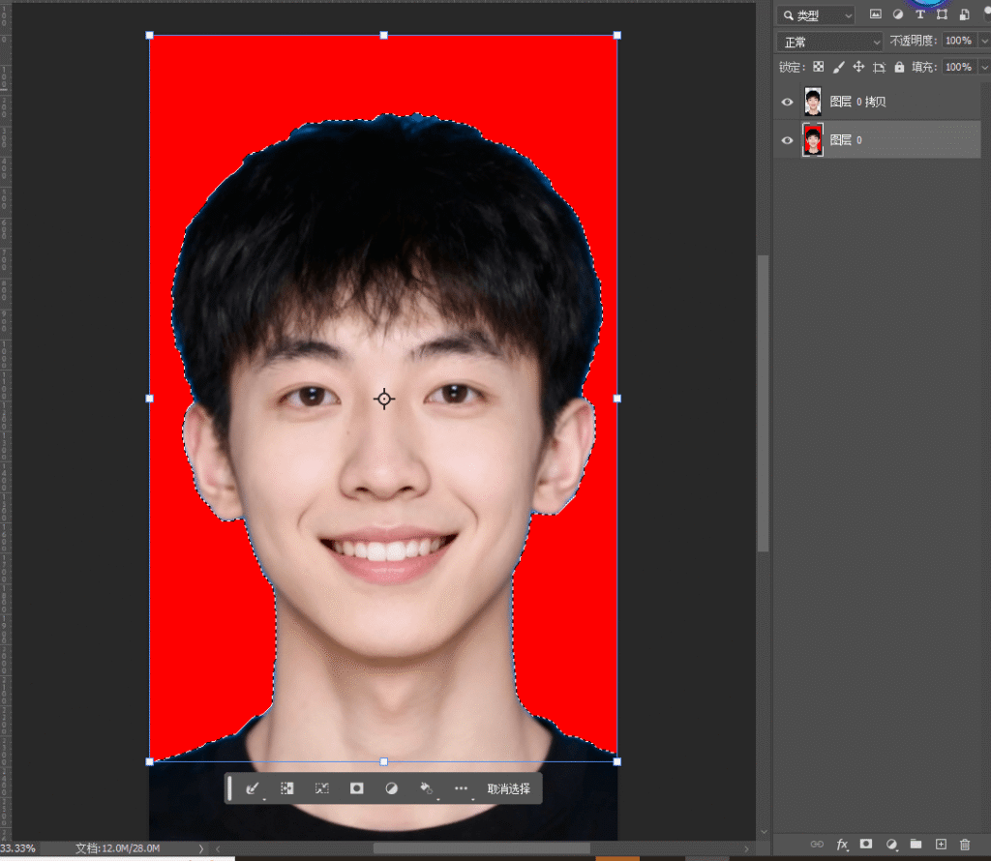Create a new layer with plus icon
Screen dimensions: 991x861
coord(940,845)
